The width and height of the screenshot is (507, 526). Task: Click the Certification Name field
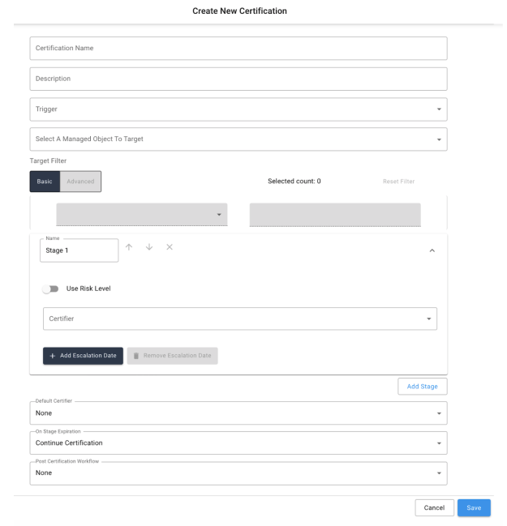[238, 49]
